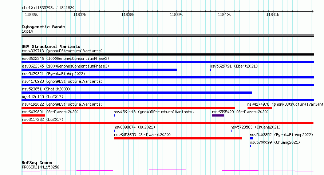Screen dimensions: 324x175
Task: Click the nsv5728583 (Chuang2021) label
Action: [x=256, y=127]
